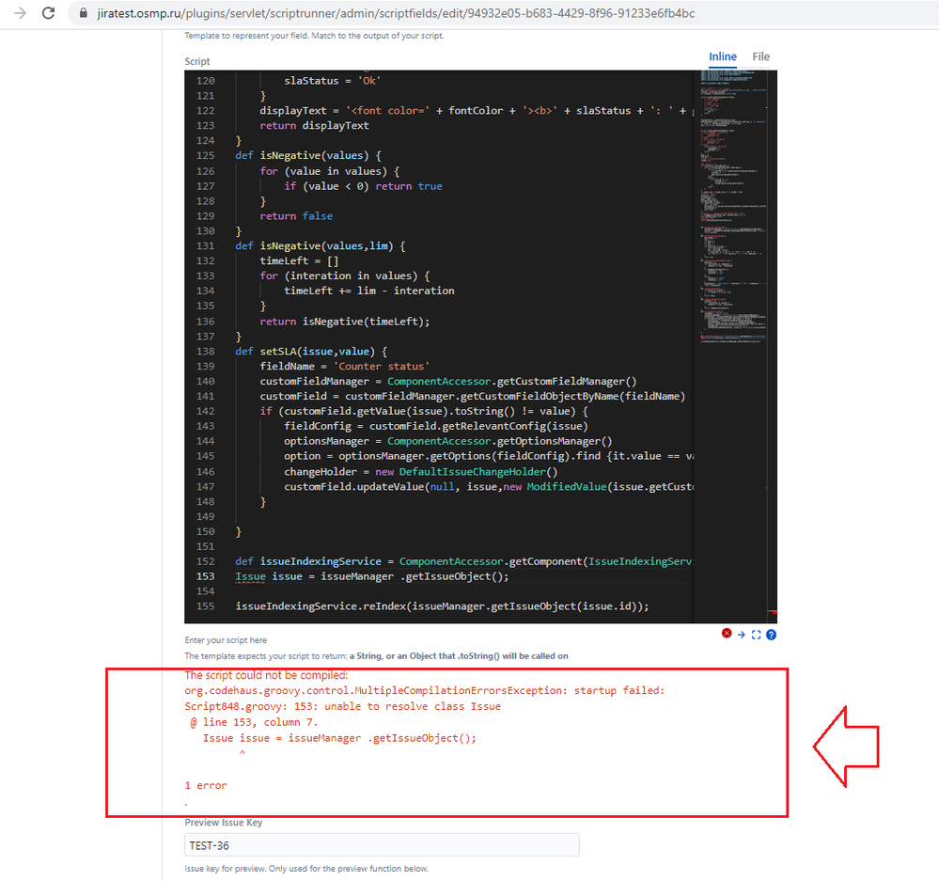Click 'The script could not be compiled' message
This screenshot has width=939, height=881.
[266, 675]
